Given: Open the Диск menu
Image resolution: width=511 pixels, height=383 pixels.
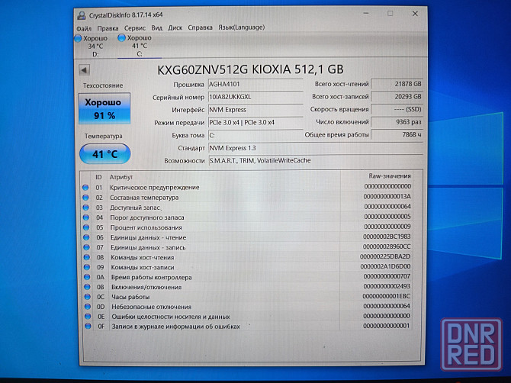Looking at the screenshot, I should 175,27.
